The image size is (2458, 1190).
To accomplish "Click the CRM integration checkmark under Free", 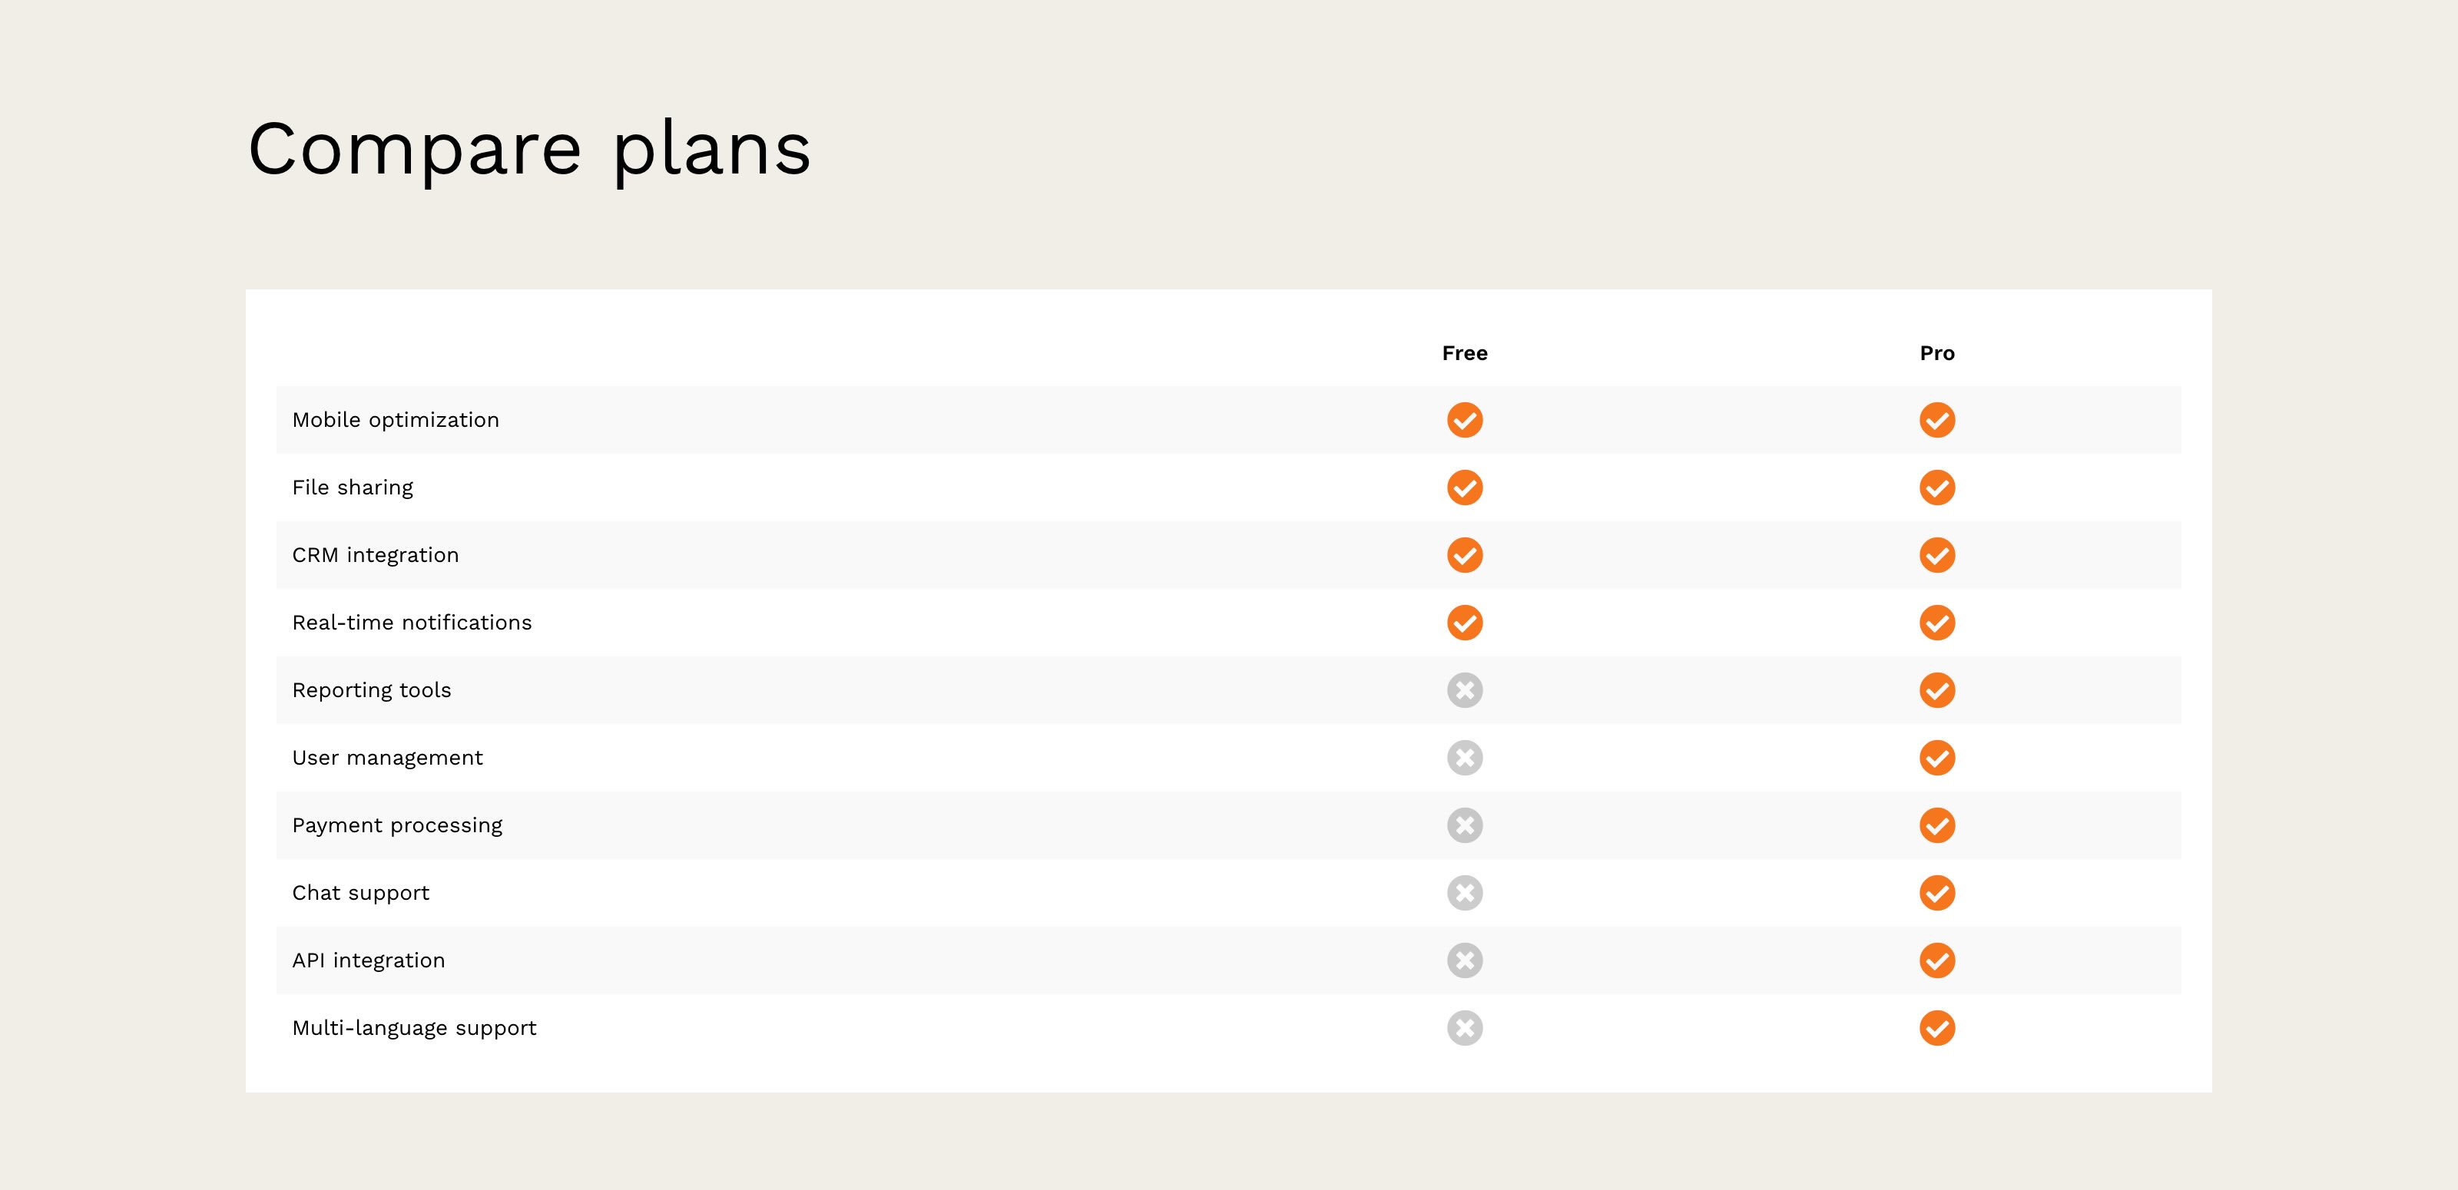I will pyautogui.click(x=1465, y=554).
